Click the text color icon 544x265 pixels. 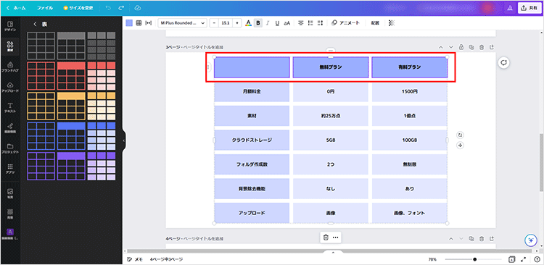click(x=248, y=23)
